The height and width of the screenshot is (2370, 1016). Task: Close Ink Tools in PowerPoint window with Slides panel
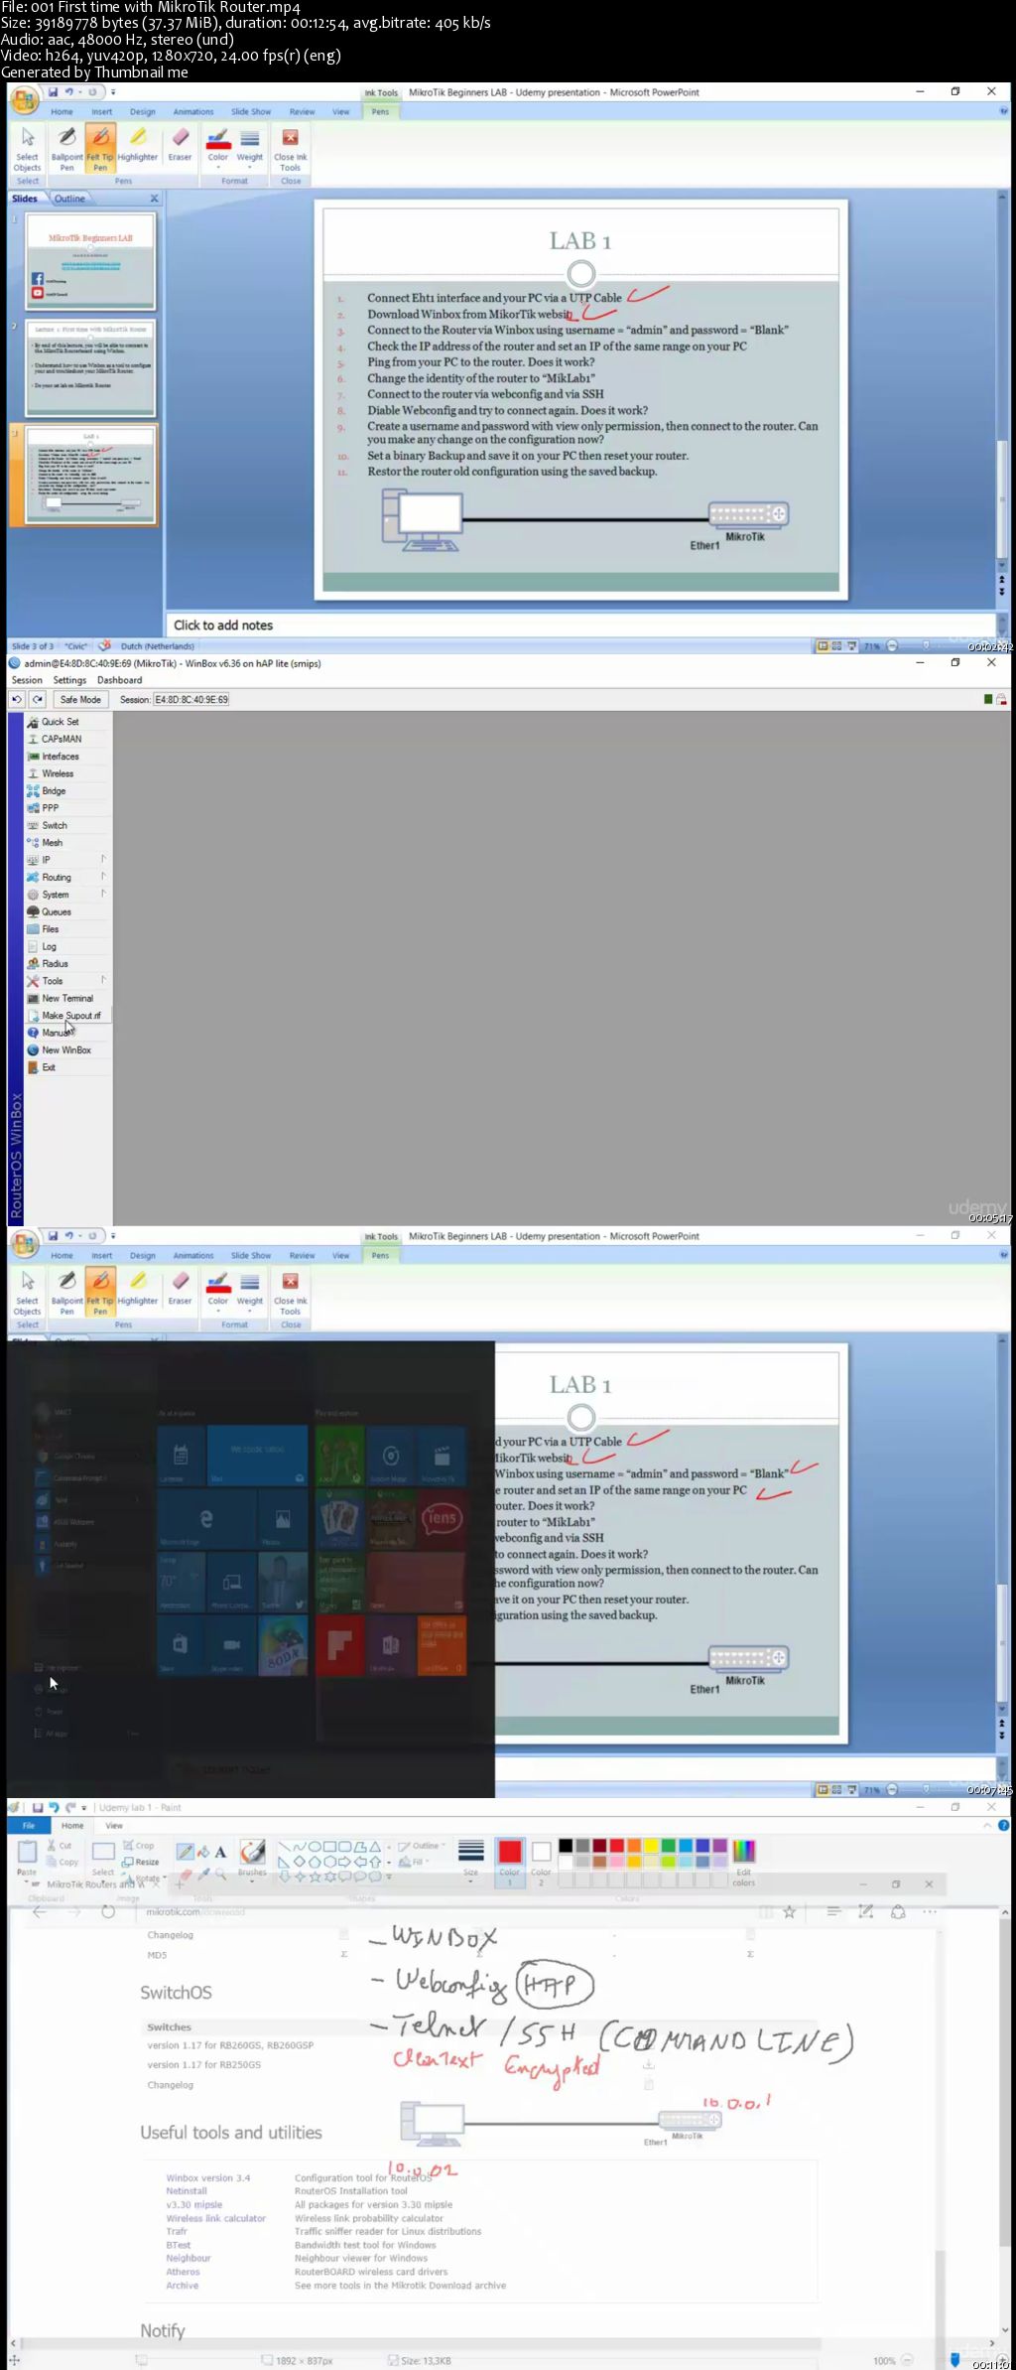pos(291,148)
